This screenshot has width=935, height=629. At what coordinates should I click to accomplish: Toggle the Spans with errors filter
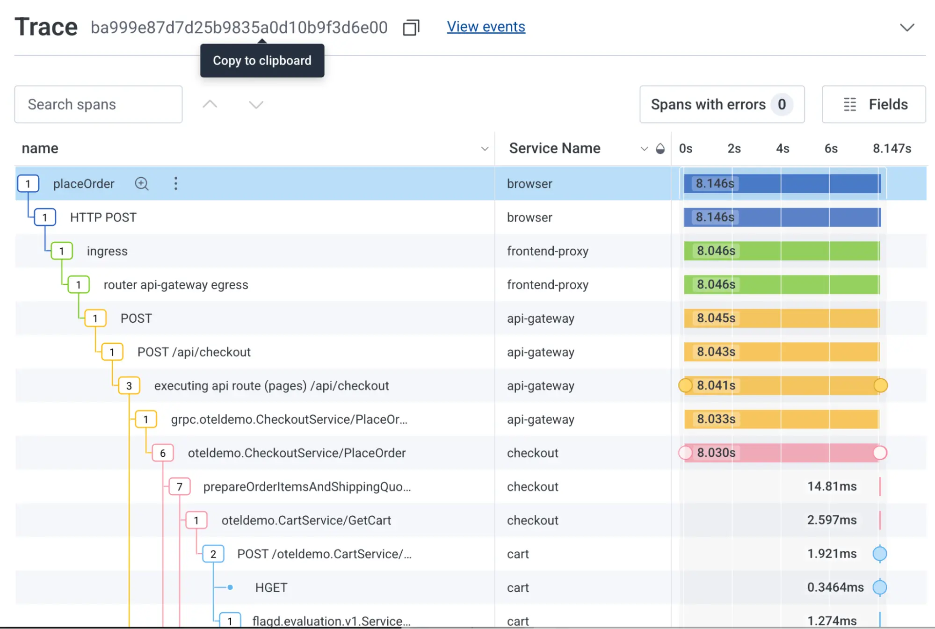pyautogui.click(x=722, y=104)
